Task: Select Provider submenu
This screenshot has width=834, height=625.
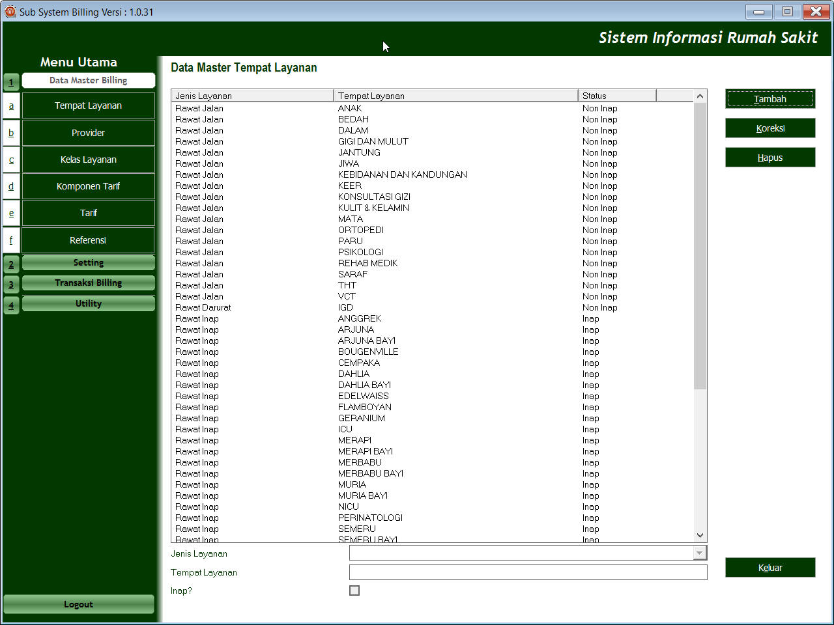Action: point(89,133)
